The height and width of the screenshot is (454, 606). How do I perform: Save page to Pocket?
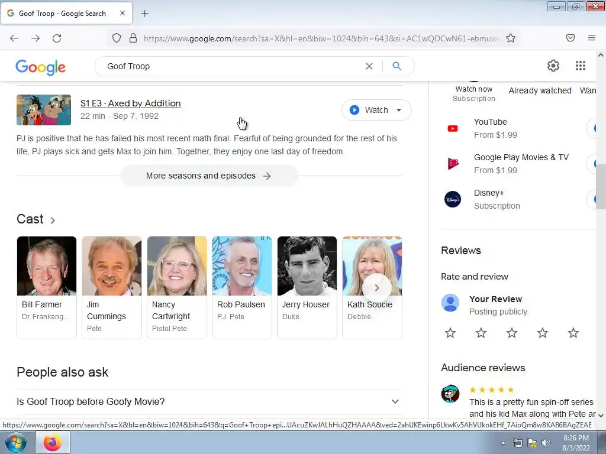(570, 38)
